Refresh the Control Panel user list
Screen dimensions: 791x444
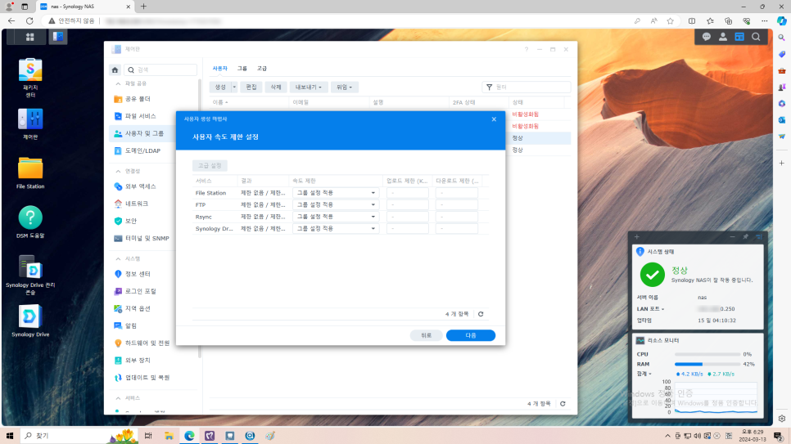[x=563, y=404]
